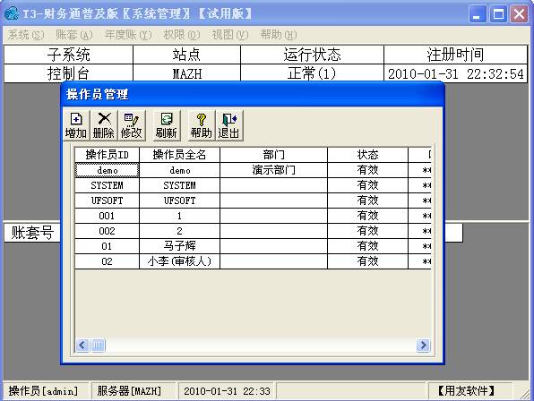Maximize the T3 main window
Image resolution: width=534 pixels, height=401 pixels.
coord(498,14)
